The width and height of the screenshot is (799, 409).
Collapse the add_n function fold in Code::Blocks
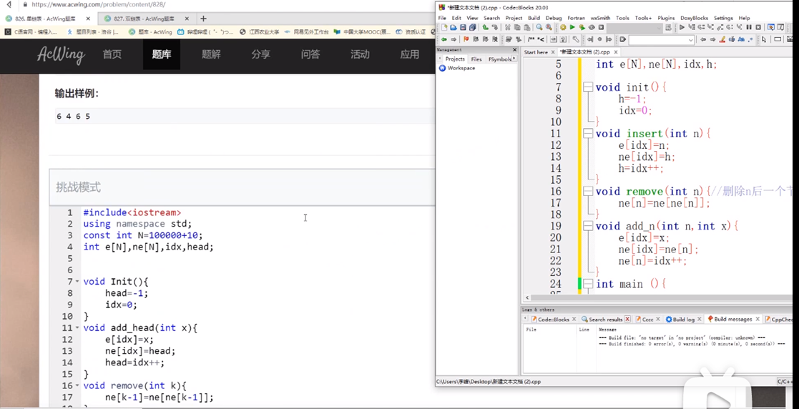[x=589, y=227]
